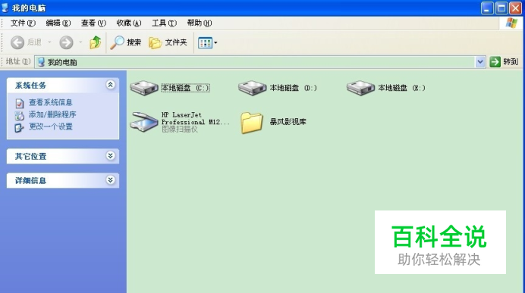The height and width of the screenshot is (293, 525).
Task: Click the 系统任务 panel header
Action: pos(63,86)
